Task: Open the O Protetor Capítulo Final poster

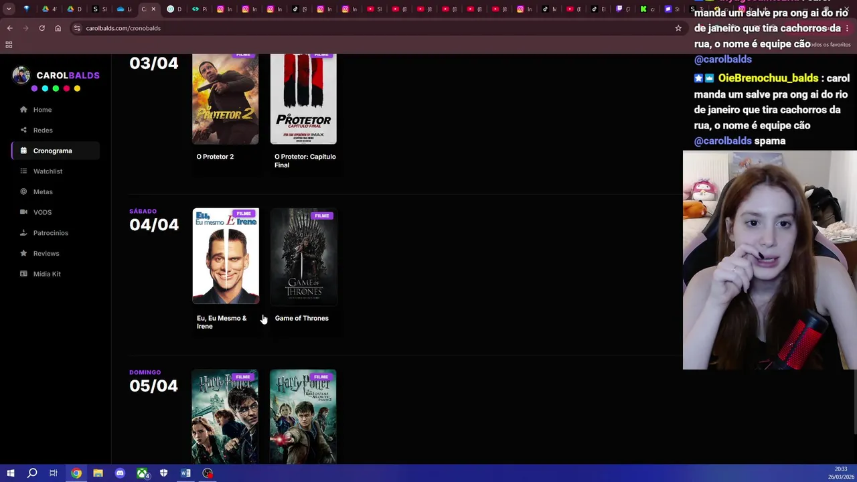Action: 303,99
